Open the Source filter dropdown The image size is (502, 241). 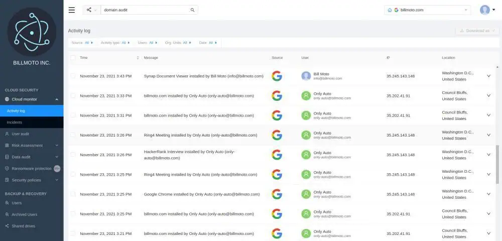pyautogui.click(x=82, y=43)
